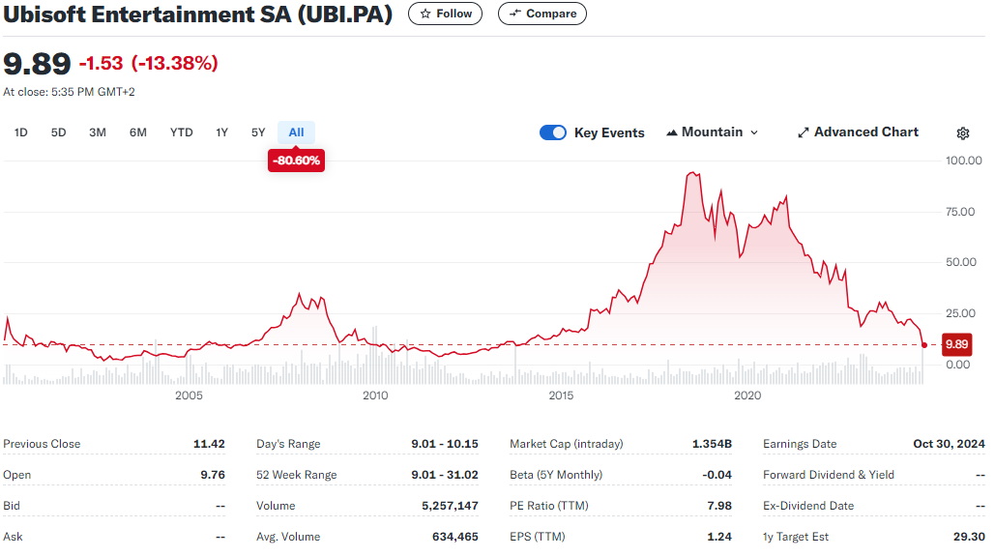Viewport: 995px width, 557px height.
Task: Click the 2010 x-axis label
Action: 375,396
